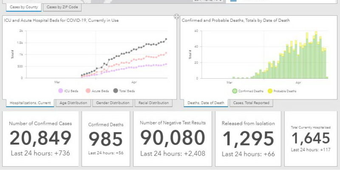
Task: Click the Negative Test Results card
Action: 173,139
